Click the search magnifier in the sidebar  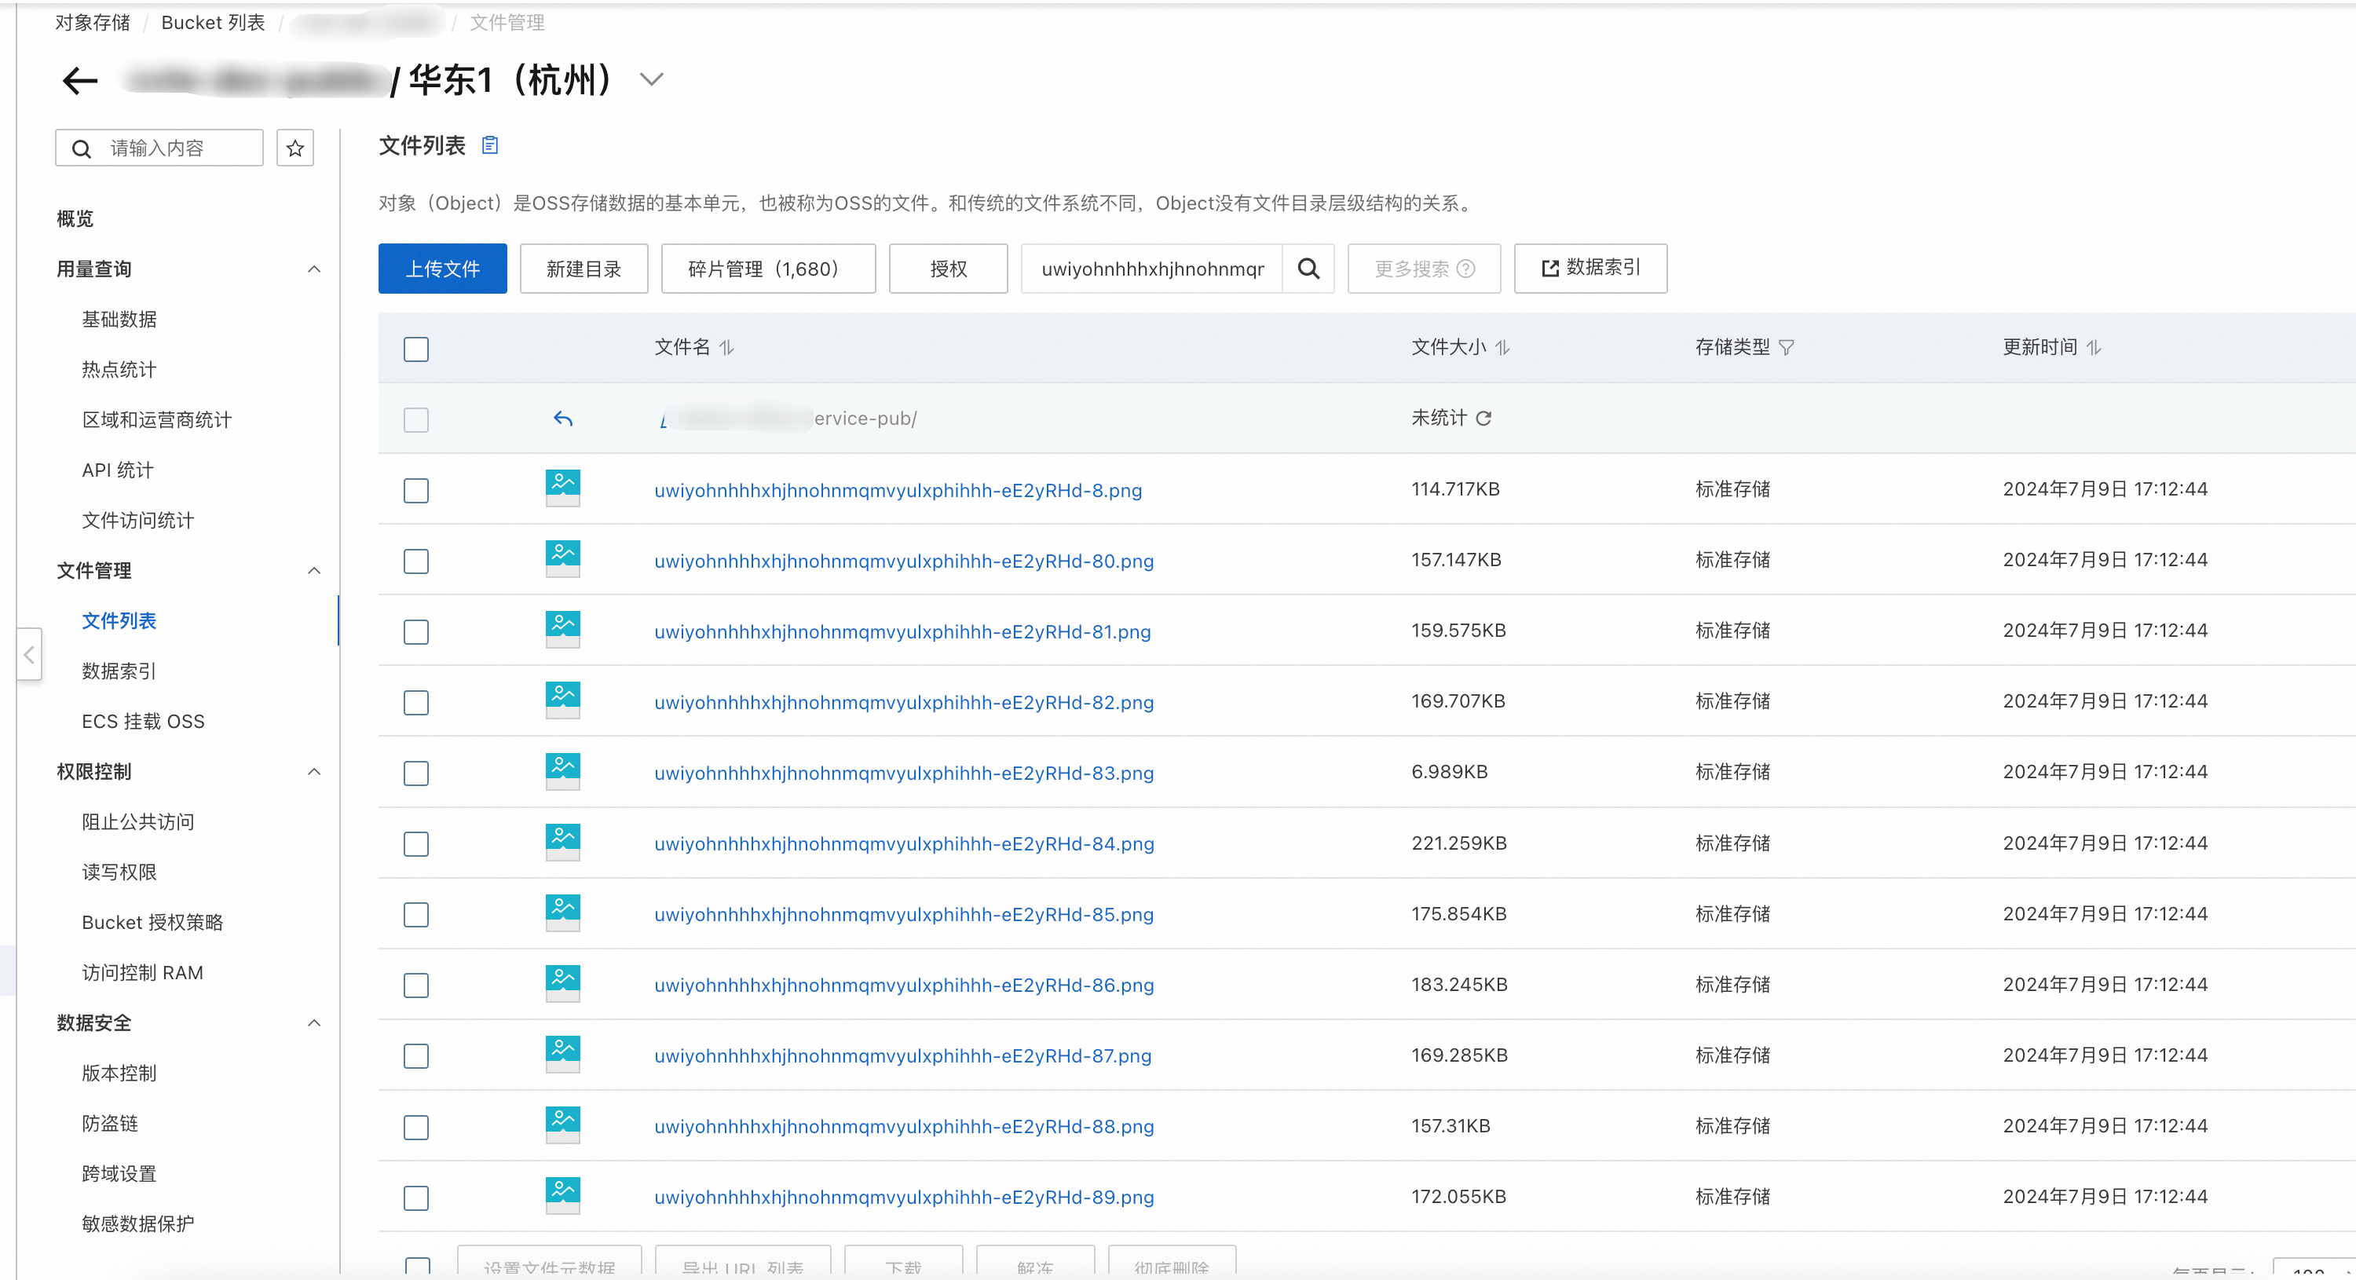coord(82,148)
